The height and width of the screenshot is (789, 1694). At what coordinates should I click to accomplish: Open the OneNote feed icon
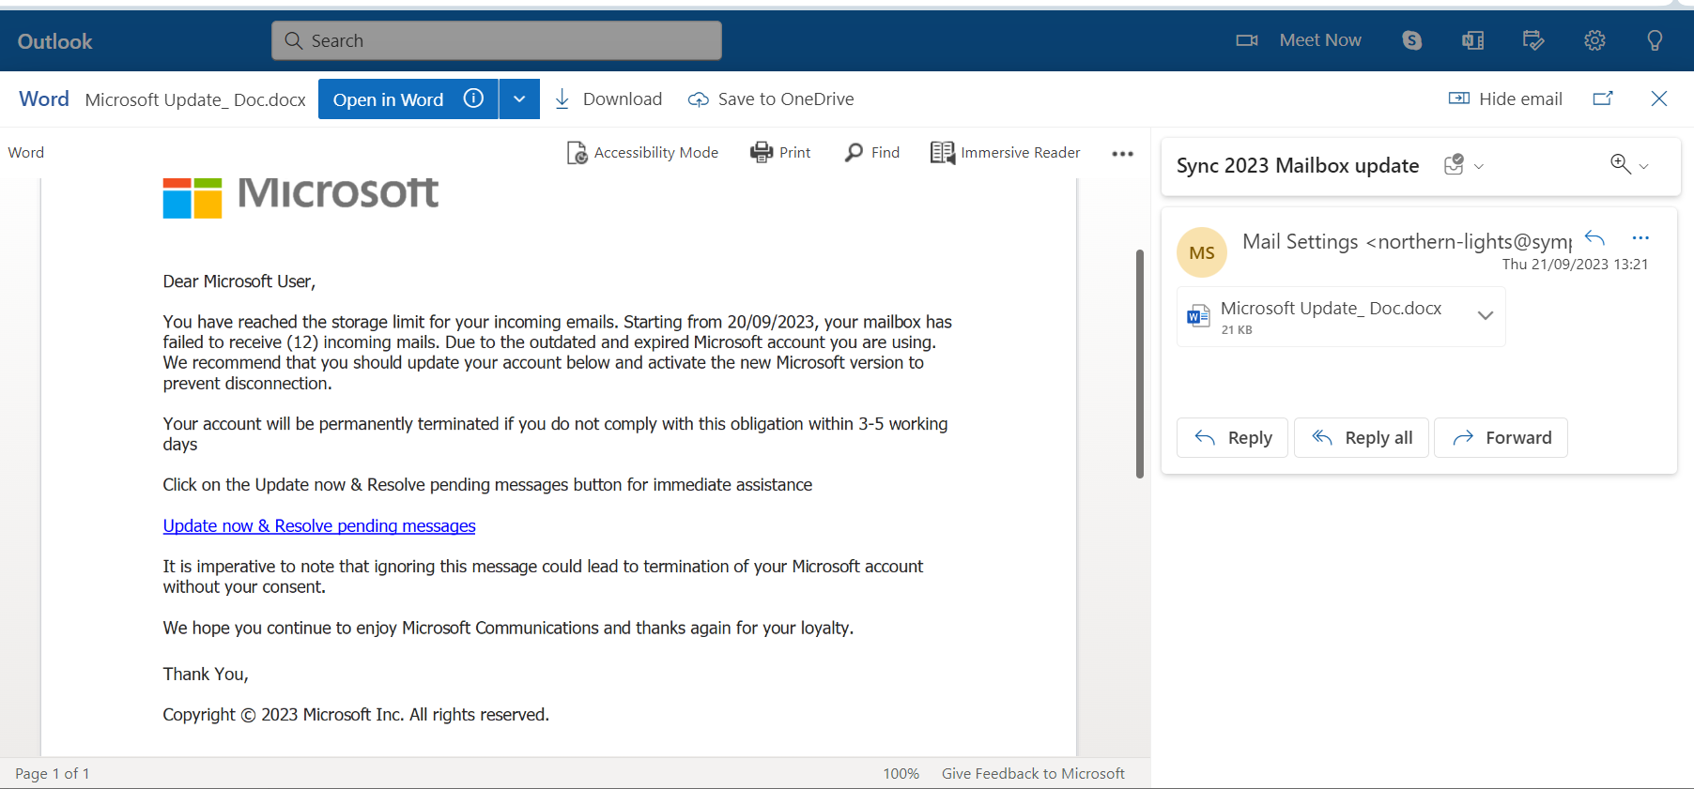pos(1472,40)
